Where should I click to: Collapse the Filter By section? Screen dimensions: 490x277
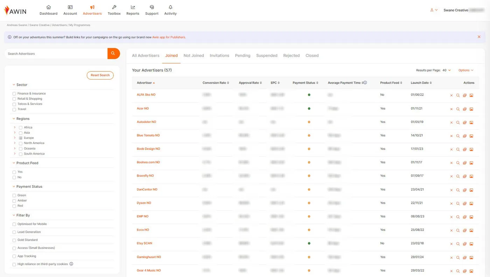[x=14, y=215]
